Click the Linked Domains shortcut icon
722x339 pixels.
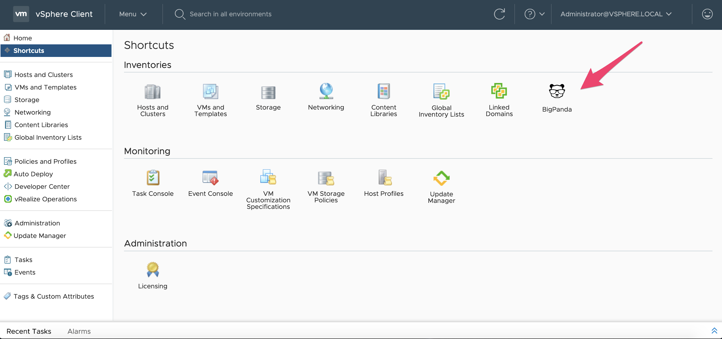coord(499,91)
